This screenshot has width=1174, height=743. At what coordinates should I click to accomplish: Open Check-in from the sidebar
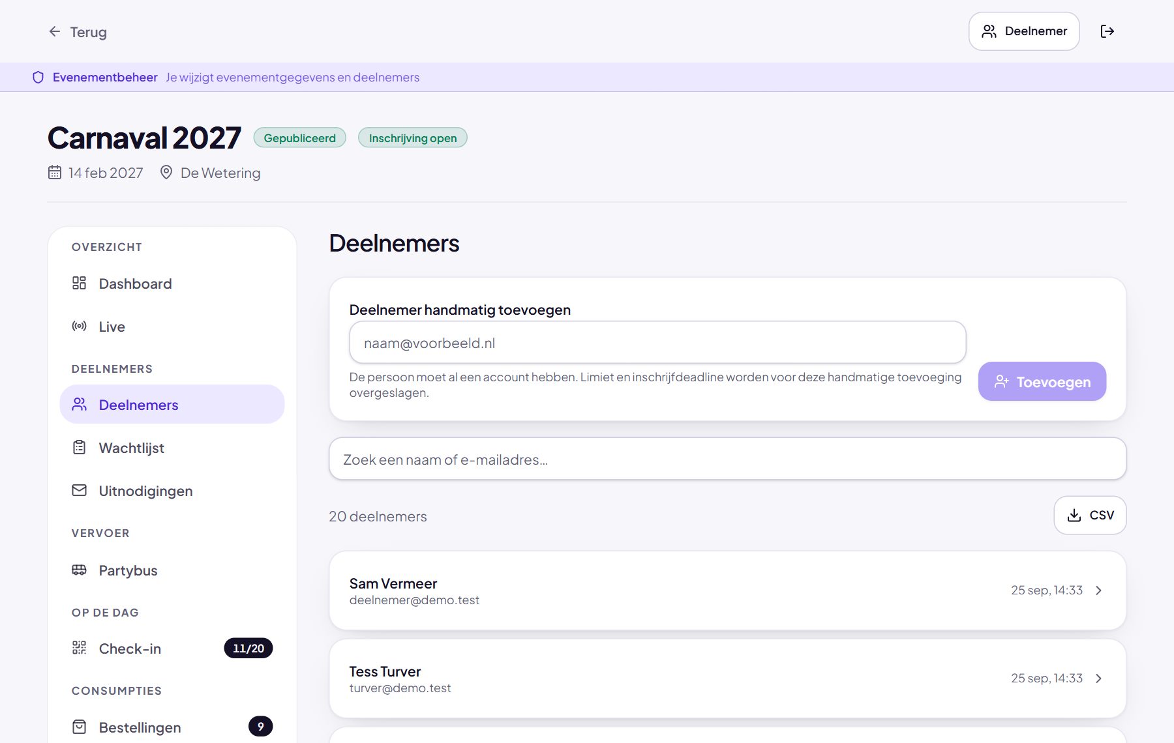coord(172,648)
